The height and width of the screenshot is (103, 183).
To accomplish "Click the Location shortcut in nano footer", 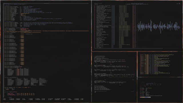I will point(37,99).
